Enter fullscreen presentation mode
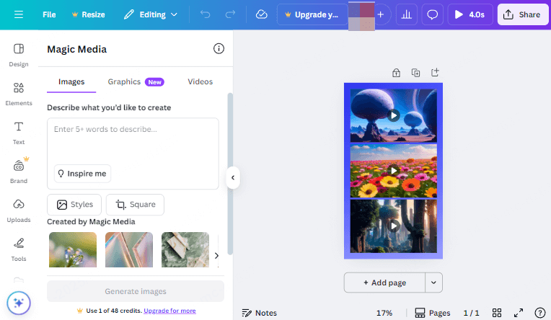 click(519, 313)
